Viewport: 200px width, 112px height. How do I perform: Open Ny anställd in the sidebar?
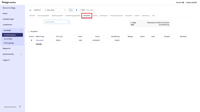[x=8, y=39]
